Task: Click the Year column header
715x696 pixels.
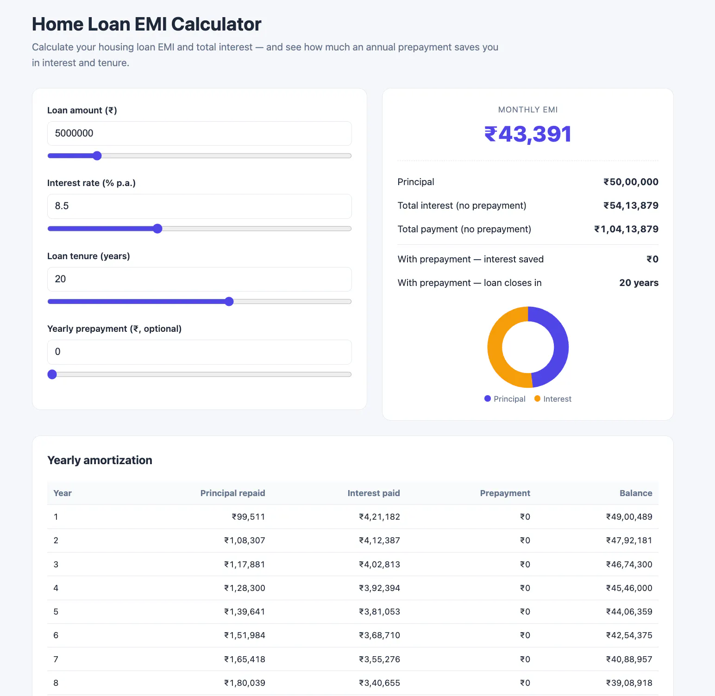Action: point(63,493)
